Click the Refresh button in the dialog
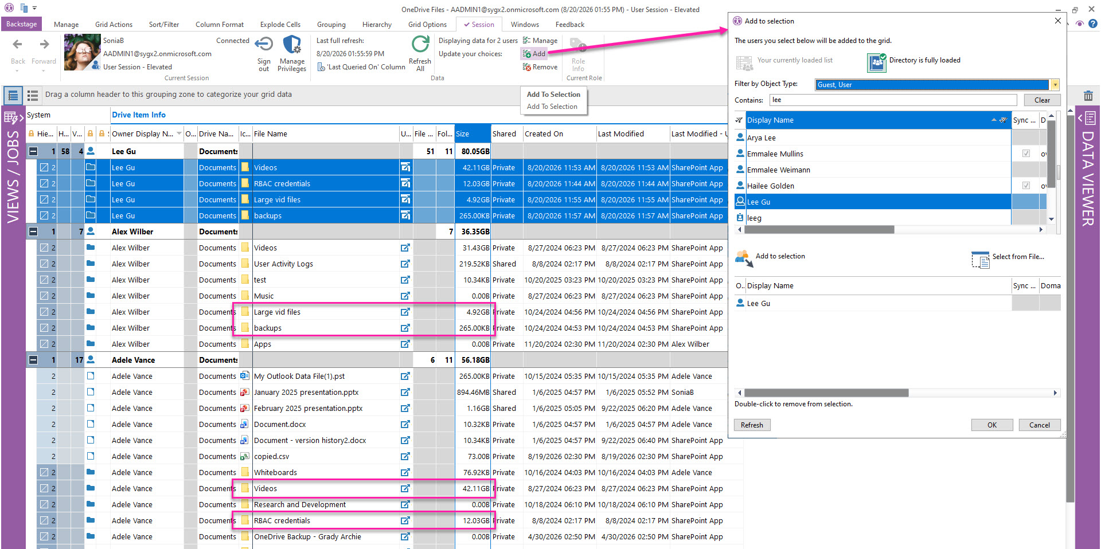This screenshot has height=549, width=1101. coord(752,425)
